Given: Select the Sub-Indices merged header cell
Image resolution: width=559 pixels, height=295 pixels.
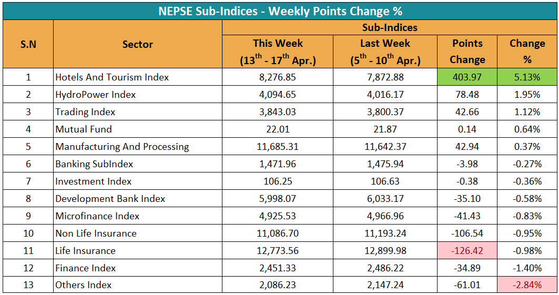Looking at the screenshot, I should coord(390,28).
